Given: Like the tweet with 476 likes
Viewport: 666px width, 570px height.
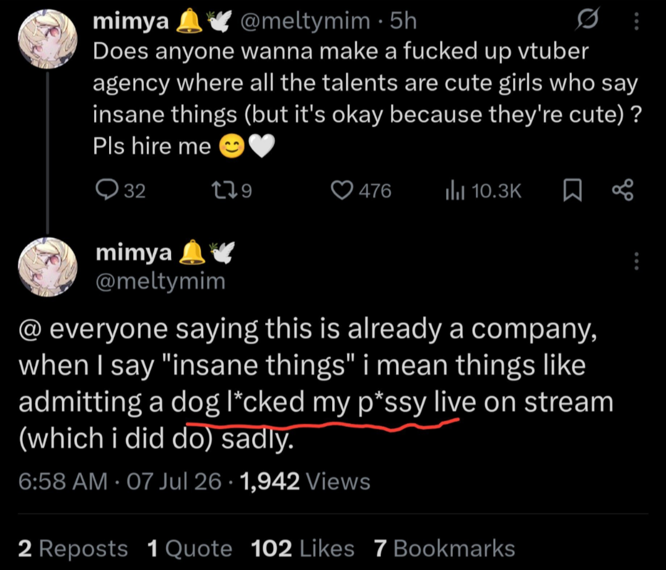Looking at the screenshot, I should 361,191.
